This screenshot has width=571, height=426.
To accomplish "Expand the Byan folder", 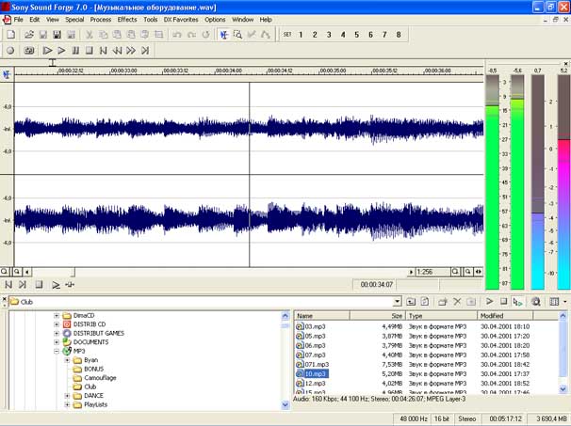I will click(67, 360).
